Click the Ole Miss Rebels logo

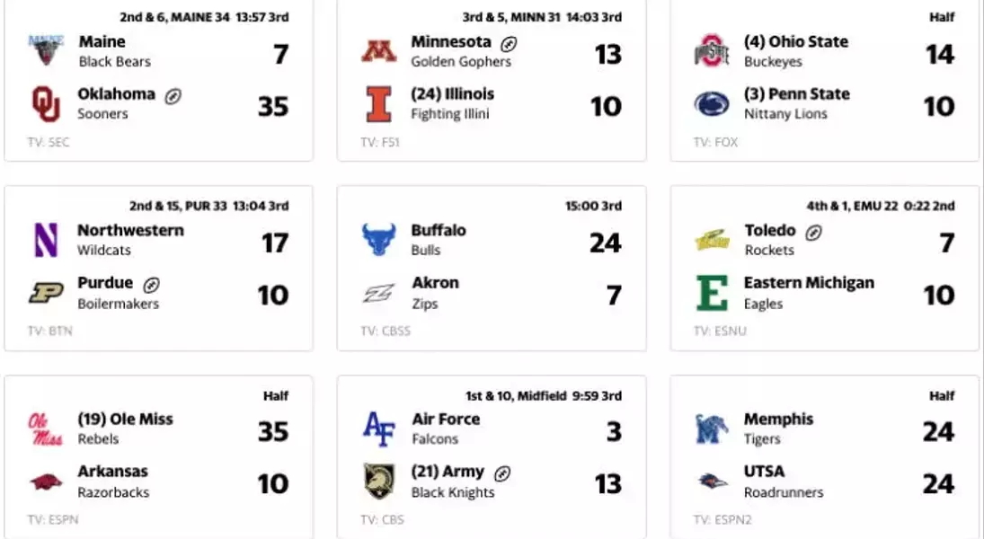point(46,429)
